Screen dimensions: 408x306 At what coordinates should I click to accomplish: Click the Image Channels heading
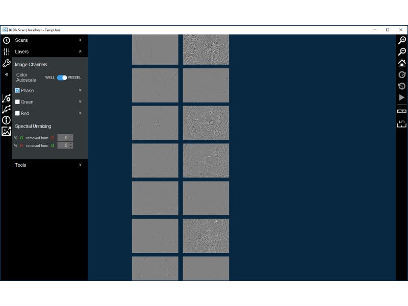[31, 65]
